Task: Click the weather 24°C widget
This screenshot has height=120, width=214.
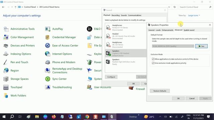Action: coord(149,117)
